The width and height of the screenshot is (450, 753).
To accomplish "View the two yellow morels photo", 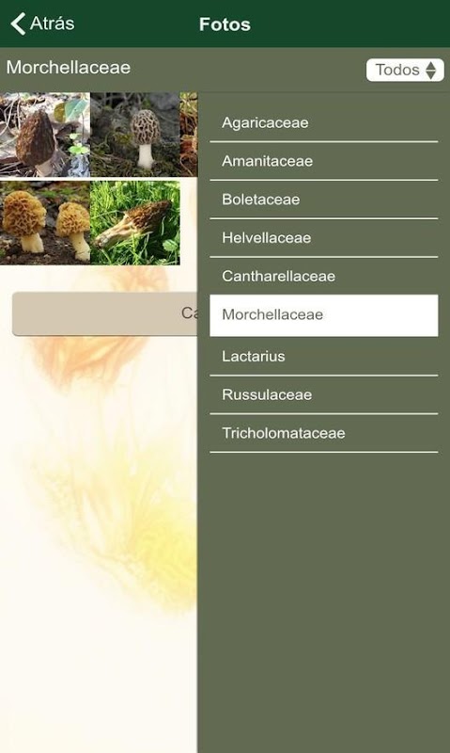I will coord(44,223).
